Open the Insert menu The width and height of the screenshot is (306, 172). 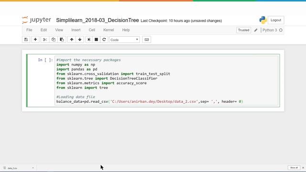click(x=76, y=30)
